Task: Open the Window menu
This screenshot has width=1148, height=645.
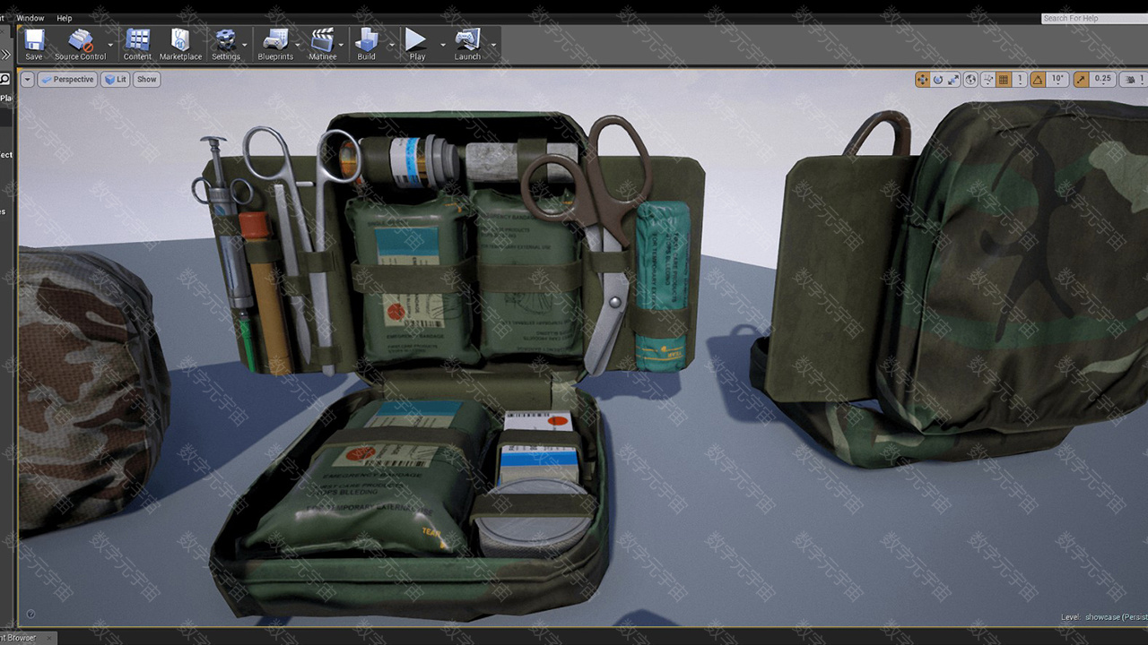Action: coord(30,18)
